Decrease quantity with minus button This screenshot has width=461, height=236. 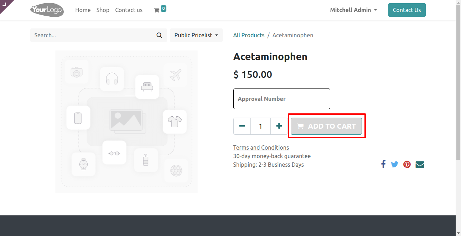242,126
